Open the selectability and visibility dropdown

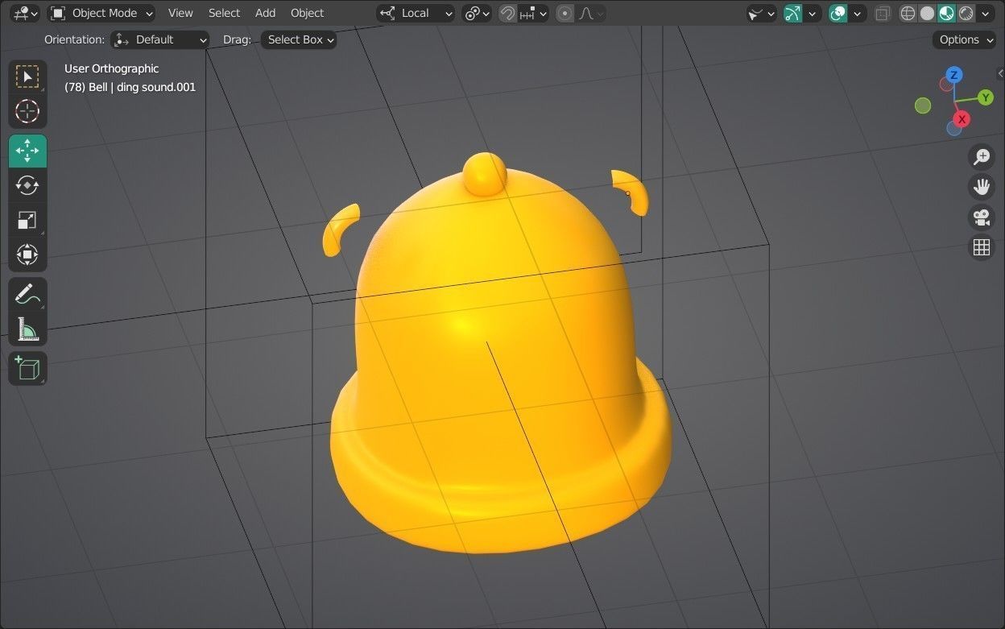pos(761,13)
